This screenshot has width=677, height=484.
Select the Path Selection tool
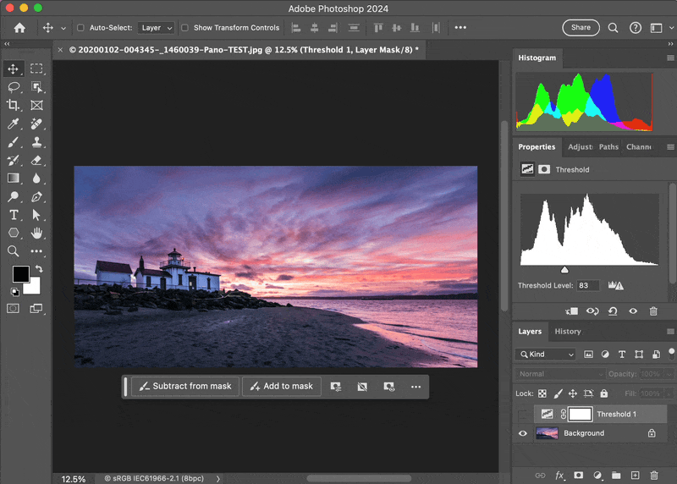[36, 215]
